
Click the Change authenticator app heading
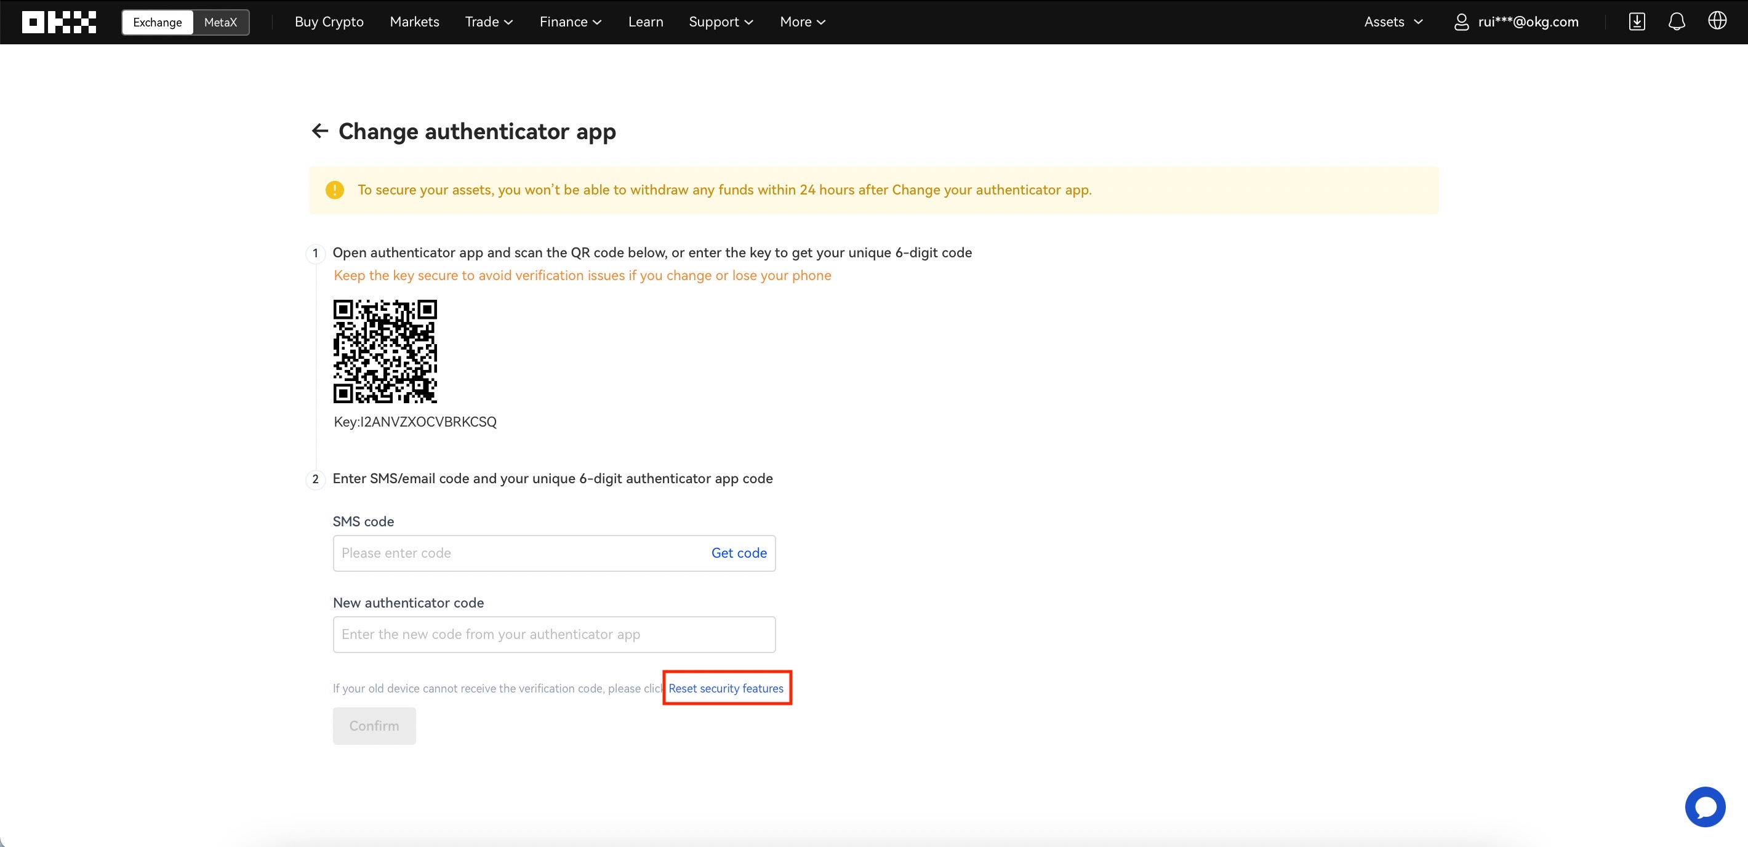click(477, 131)
